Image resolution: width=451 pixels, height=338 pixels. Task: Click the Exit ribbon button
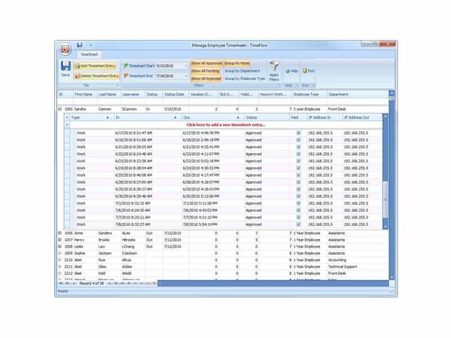pos(308,71)
